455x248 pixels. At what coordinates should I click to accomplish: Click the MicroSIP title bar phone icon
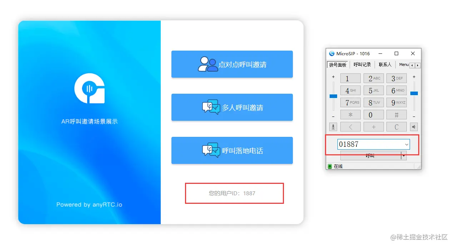point(332,53)
